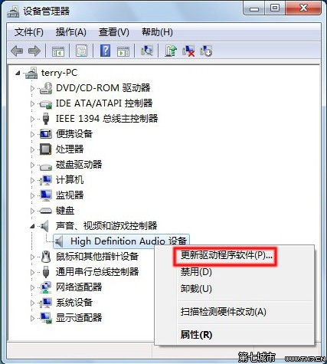The image size is (327, 364).
Task: Click the forward arrow toolbar icon
Action: coord(34,51)
